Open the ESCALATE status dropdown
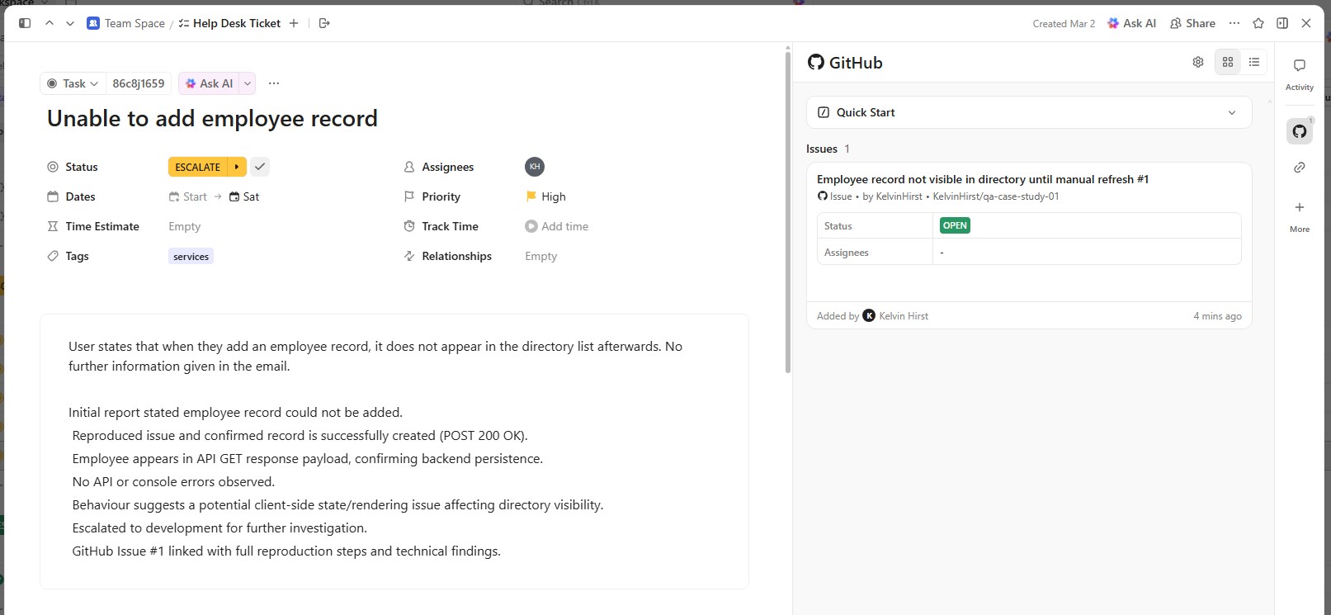 (x=198, y=167)
